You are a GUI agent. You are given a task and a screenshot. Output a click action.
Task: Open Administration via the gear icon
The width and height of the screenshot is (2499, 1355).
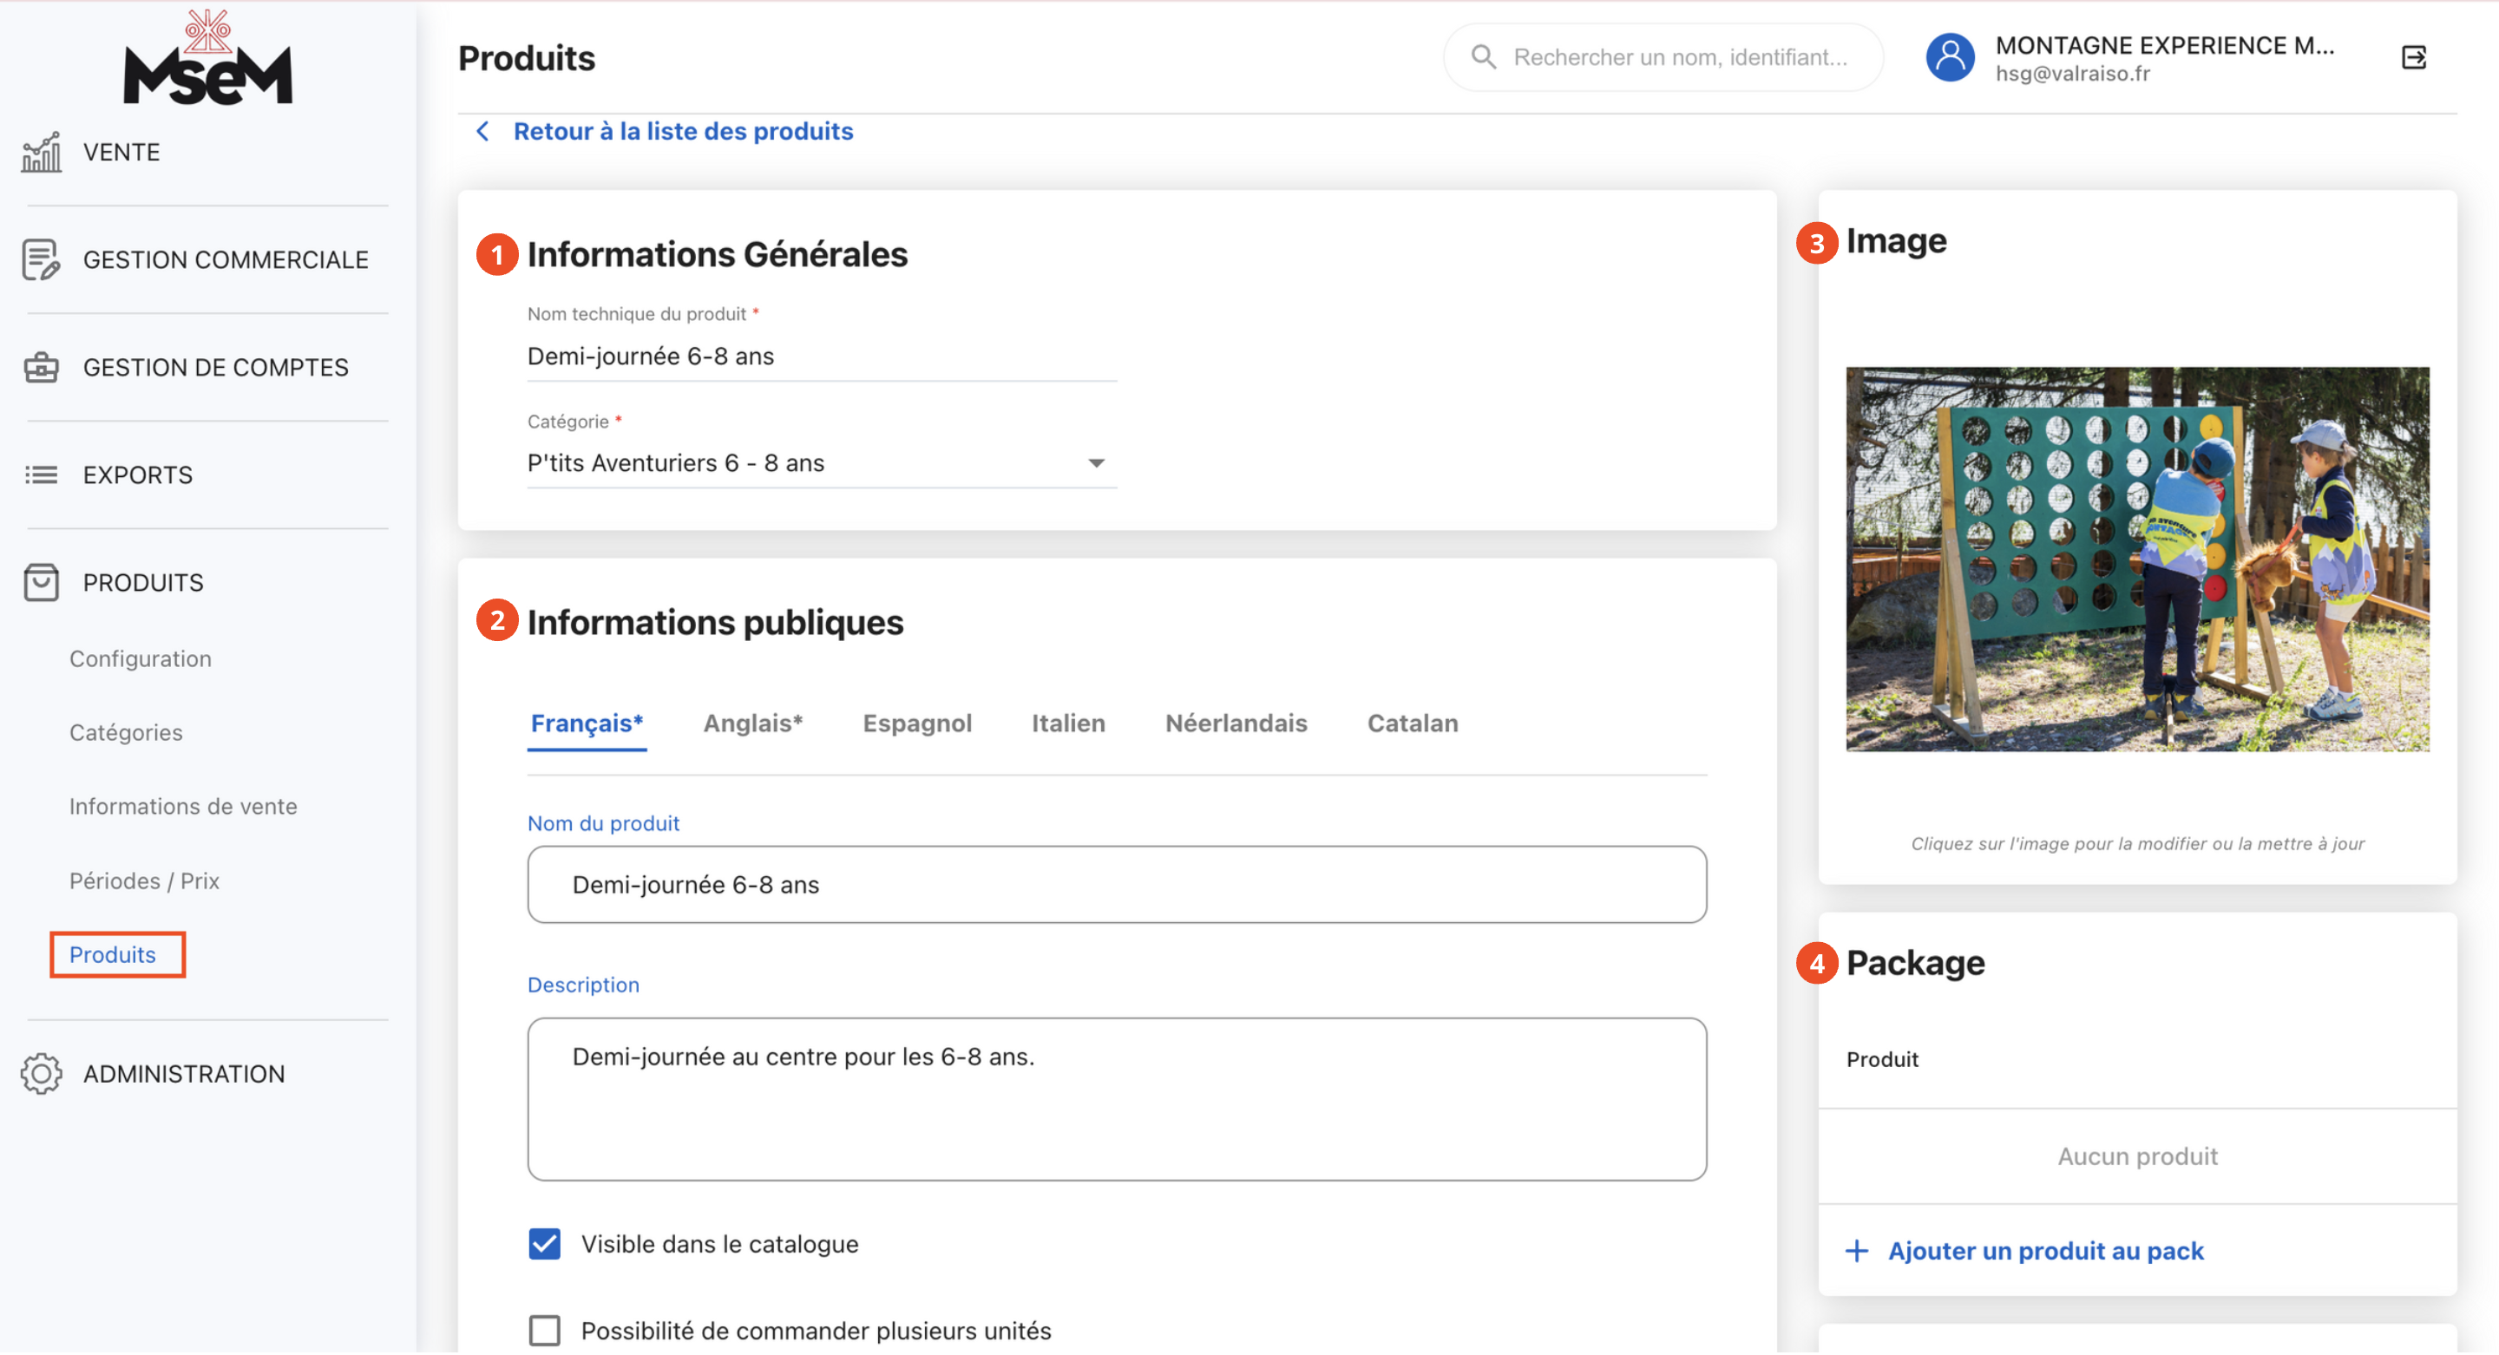41,1075
